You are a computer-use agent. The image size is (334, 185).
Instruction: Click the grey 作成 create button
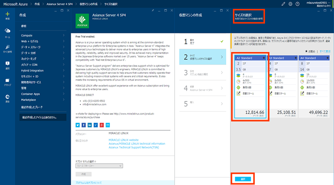84,174
